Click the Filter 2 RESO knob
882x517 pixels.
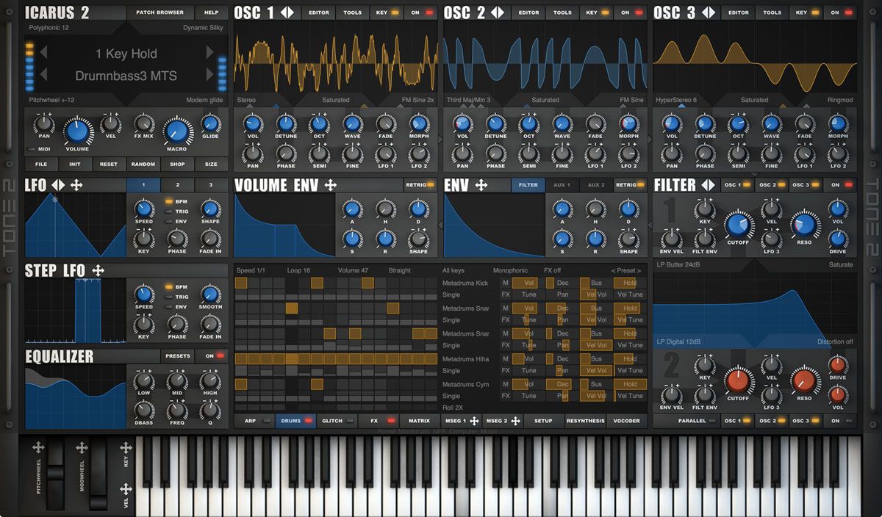point(804,380)
